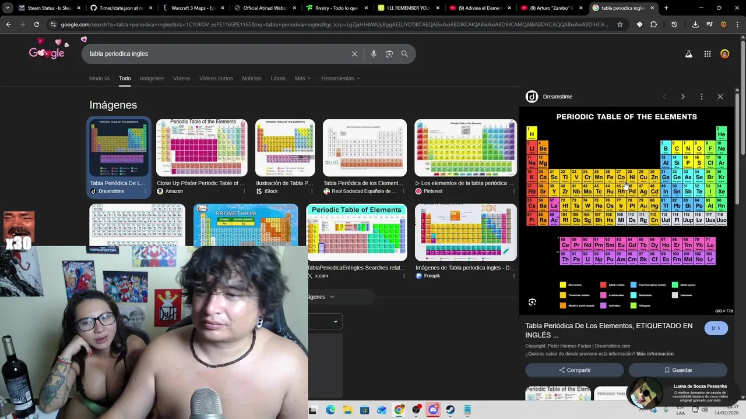Open Microsoft Edge from the taskbar
This screenshot has height=419, width=746.
330,410
